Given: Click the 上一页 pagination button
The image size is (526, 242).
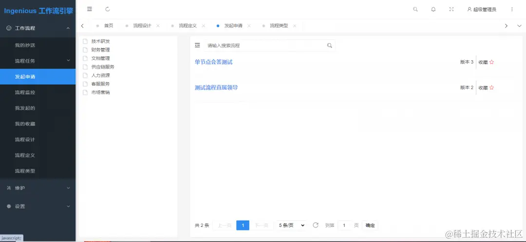Looking at the screenshot, I should (225, 225).
